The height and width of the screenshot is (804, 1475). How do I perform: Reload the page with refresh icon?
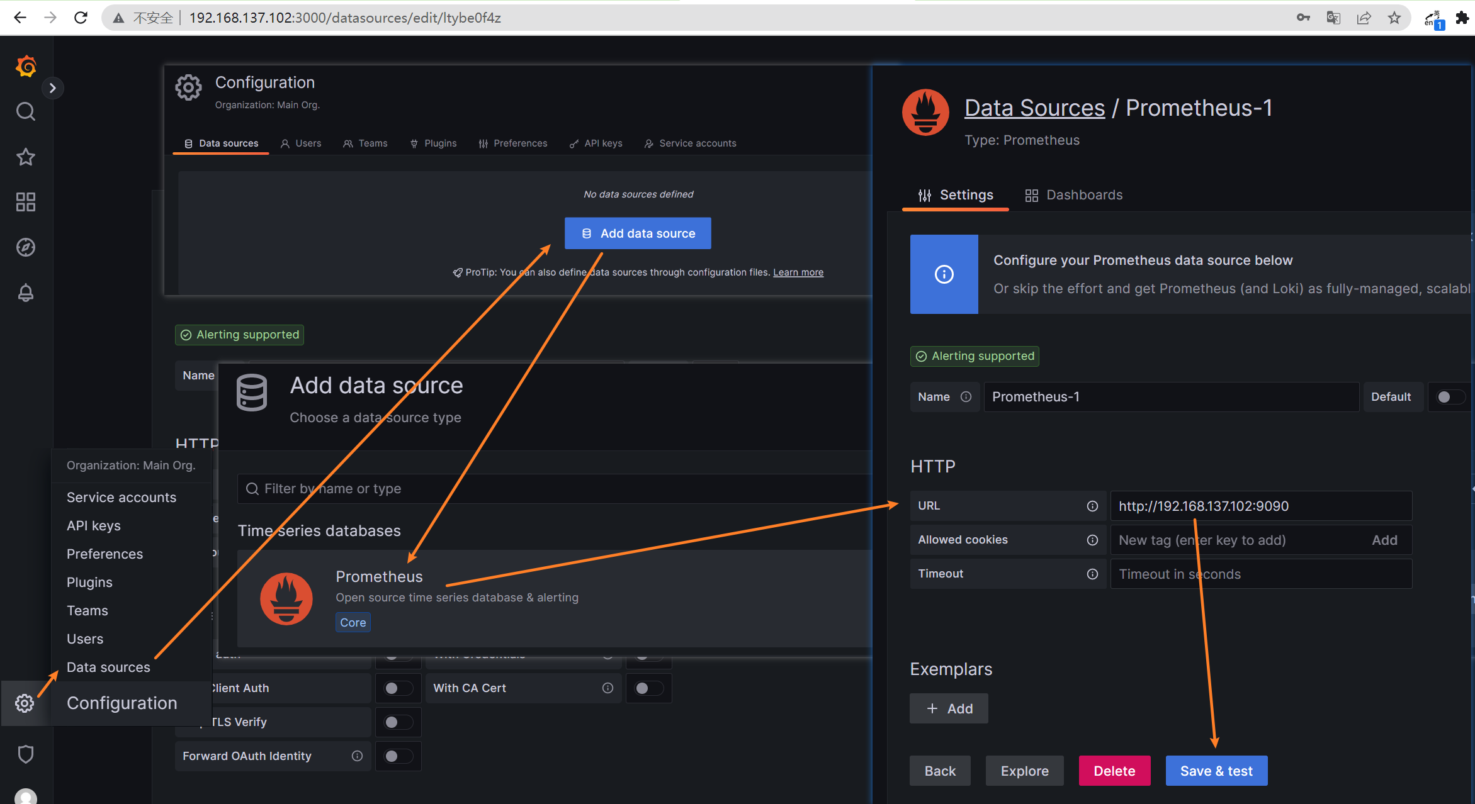click(x=81, y=18)
